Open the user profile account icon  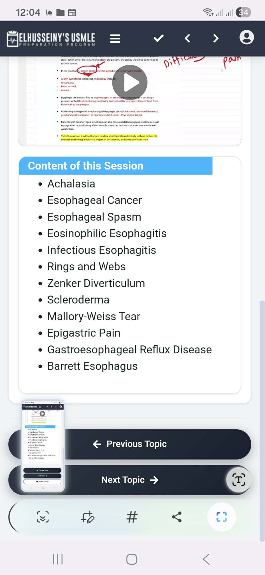coord(247,38)
